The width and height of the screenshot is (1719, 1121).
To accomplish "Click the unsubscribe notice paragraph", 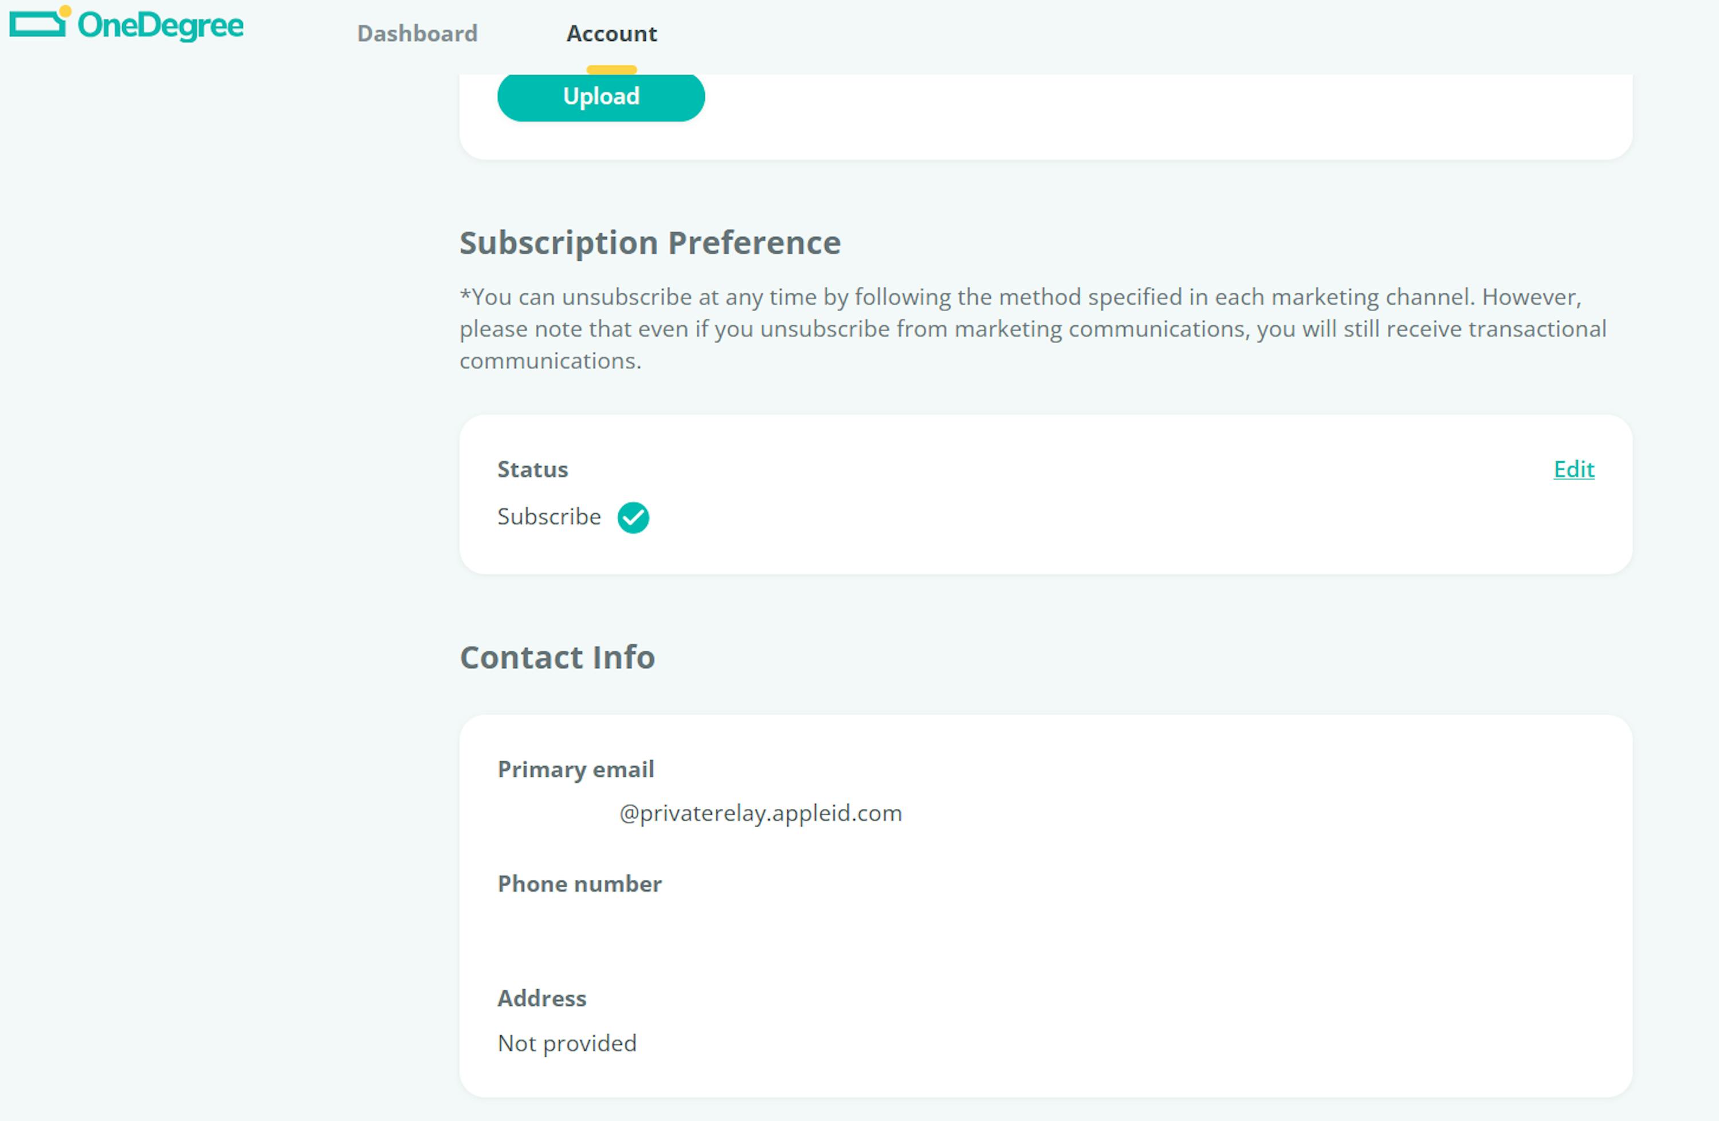I will (x=1033, y=328).
